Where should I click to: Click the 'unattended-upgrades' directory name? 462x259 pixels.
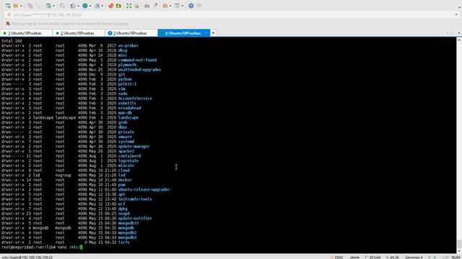pyautogui.click(x=139, y=70)
